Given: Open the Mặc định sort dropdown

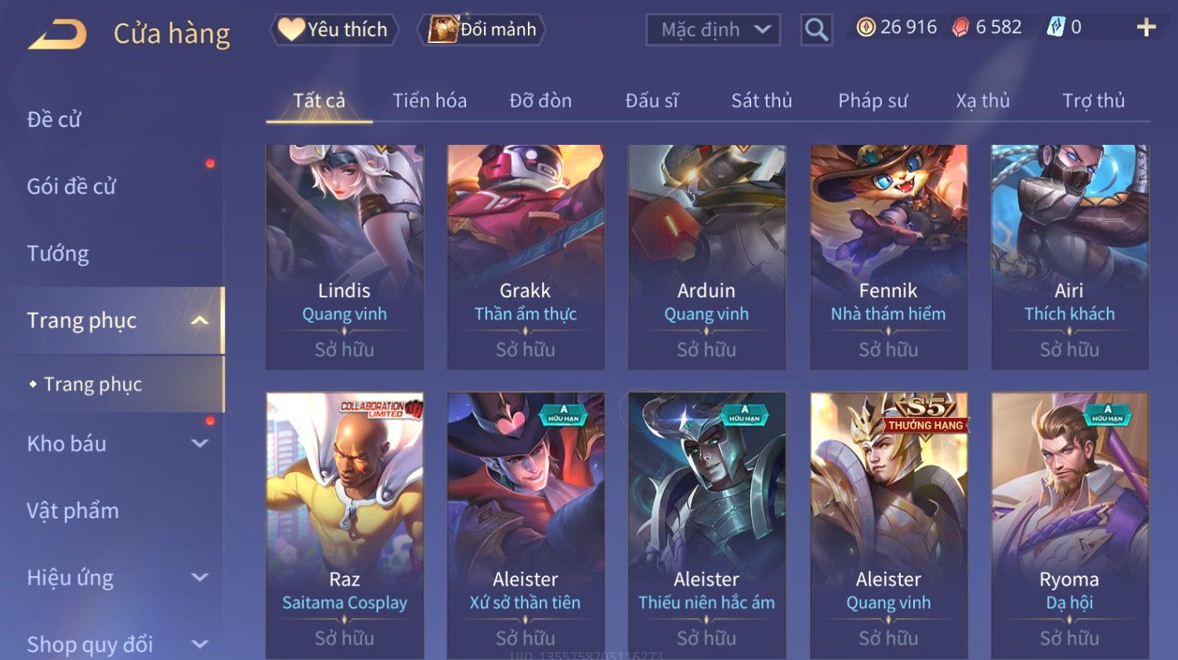Looking at the screenshot, I should click(x=714, y=30).
